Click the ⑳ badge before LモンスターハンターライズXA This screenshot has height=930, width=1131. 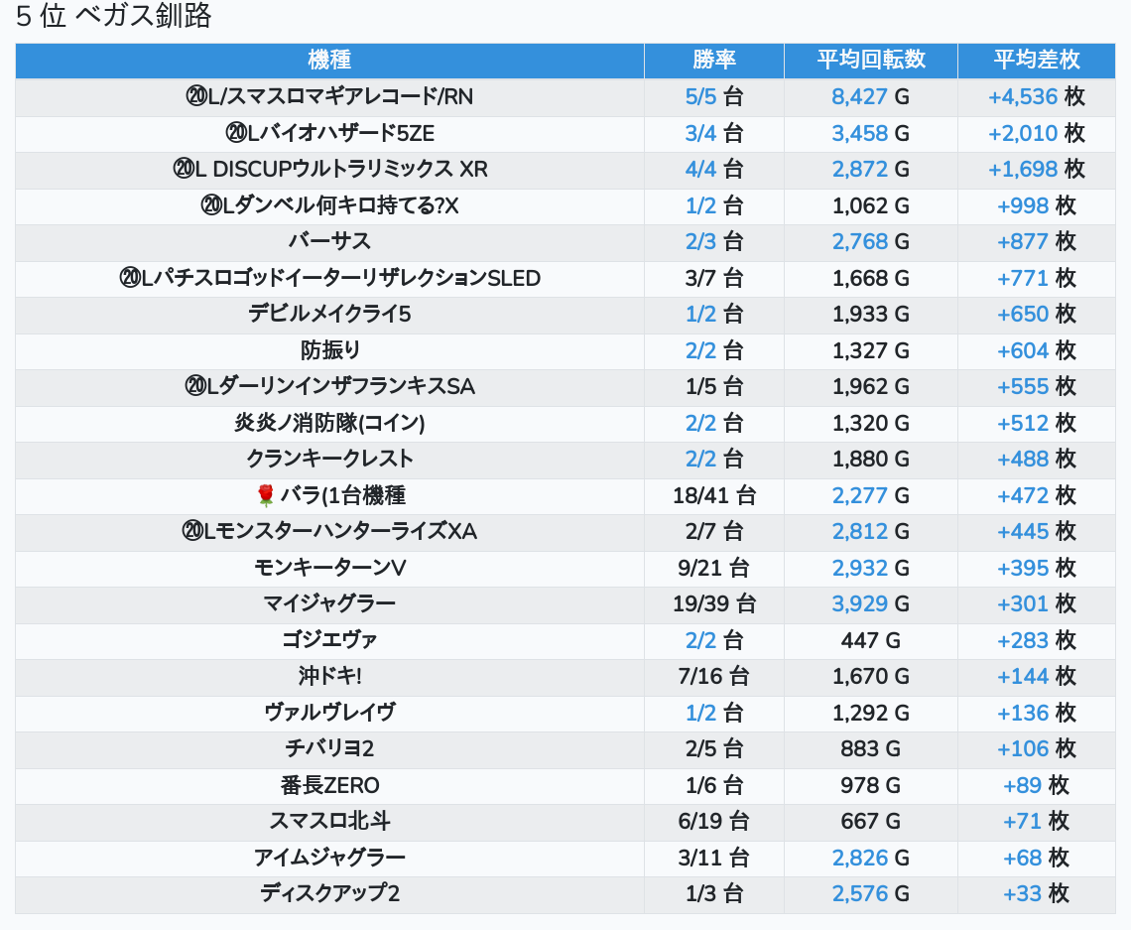click(x=192, y=532)
